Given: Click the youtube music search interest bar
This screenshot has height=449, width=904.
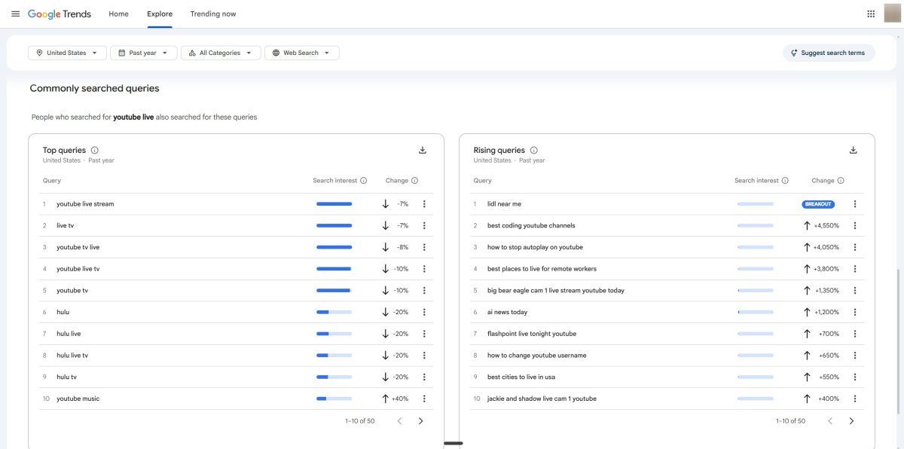Looking at the screenshot, I should tap(334, 399).
